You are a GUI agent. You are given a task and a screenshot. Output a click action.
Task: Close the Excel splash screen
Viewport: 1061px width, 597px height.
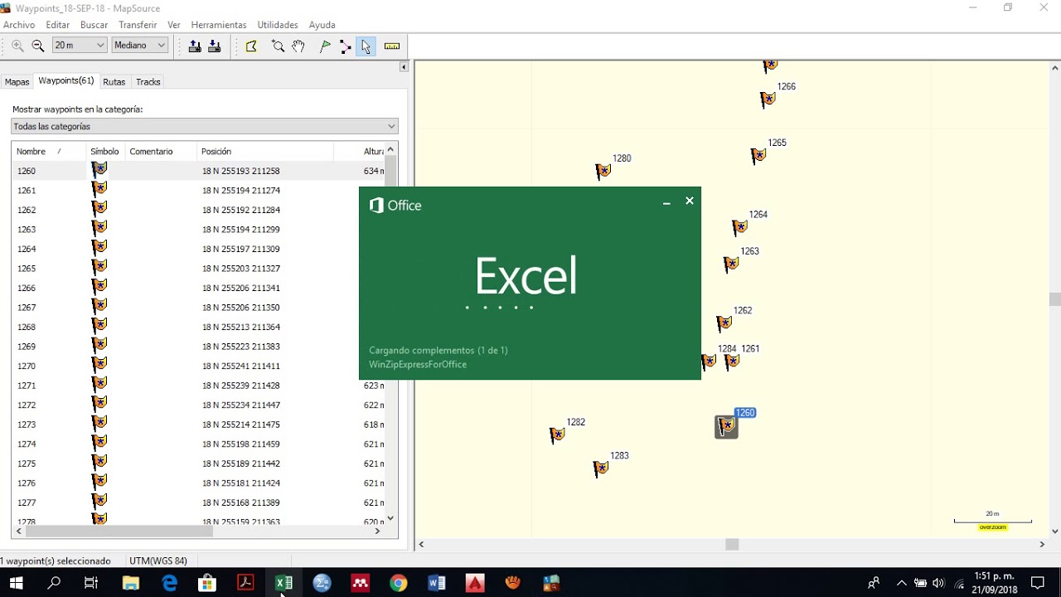[x=690, y=201]
